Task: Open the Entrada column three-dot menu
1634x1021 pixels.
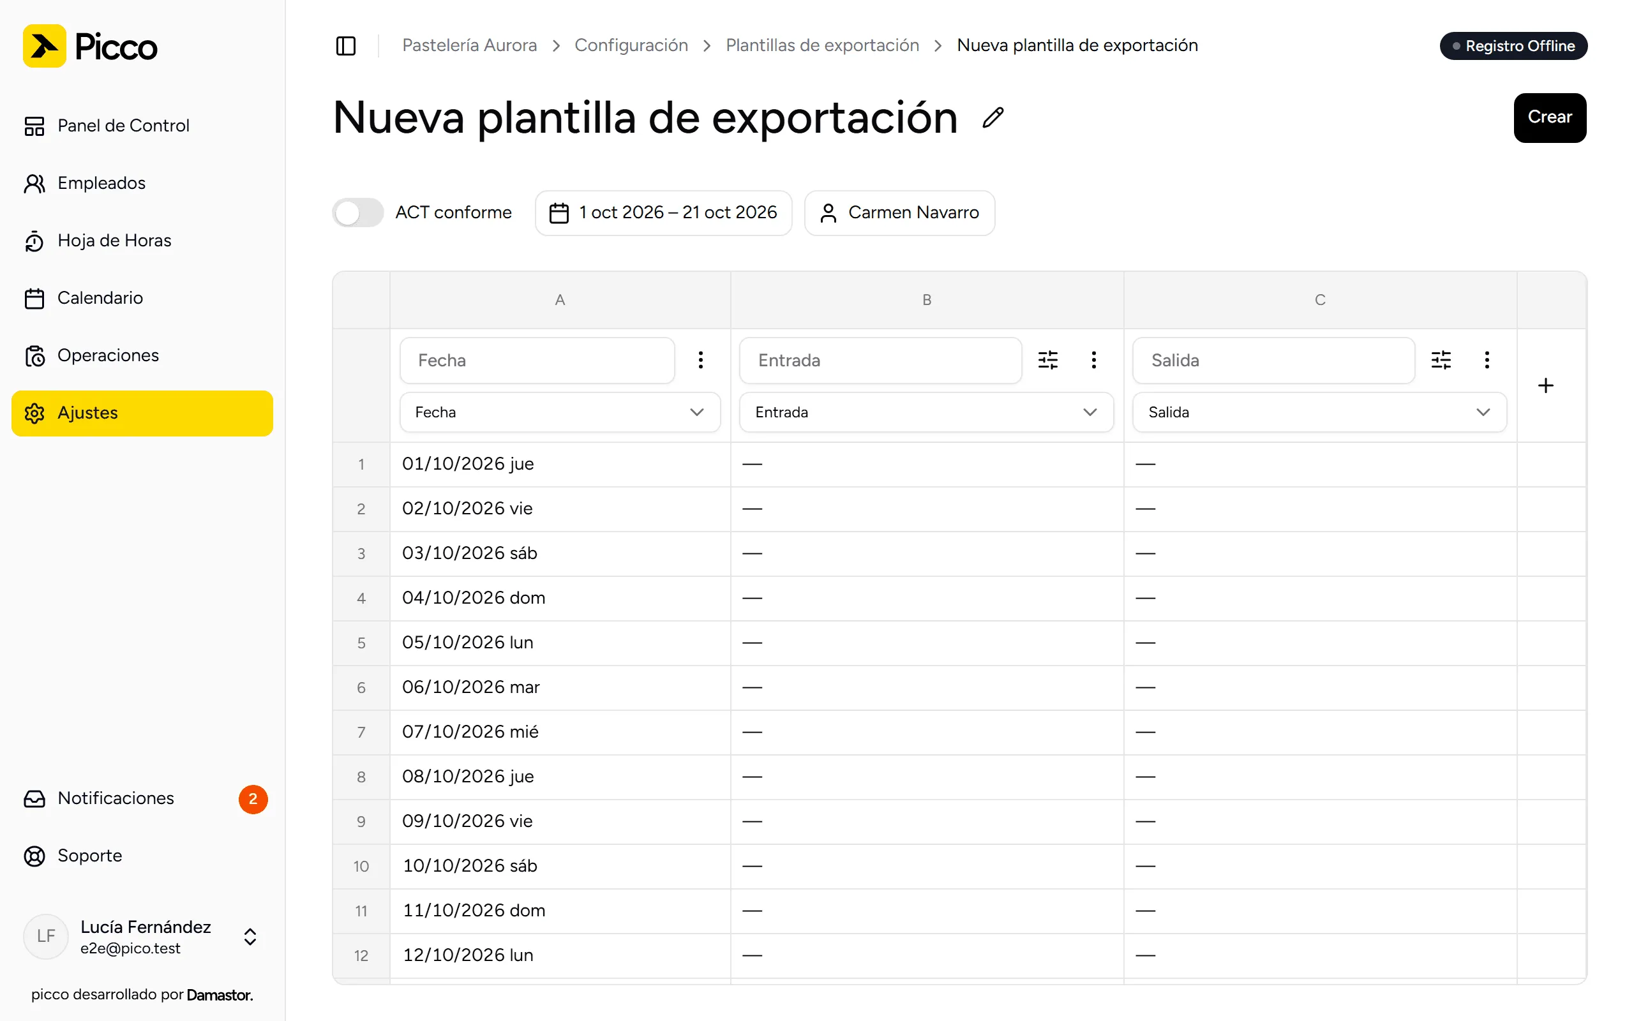Action: click(1094, 360)
